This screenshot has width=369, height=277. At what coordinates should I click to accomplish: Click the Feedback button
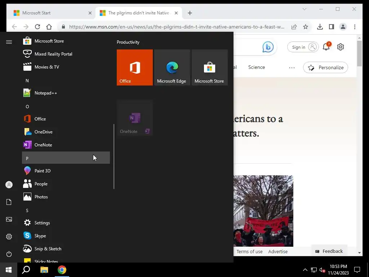tap(329, 251)
